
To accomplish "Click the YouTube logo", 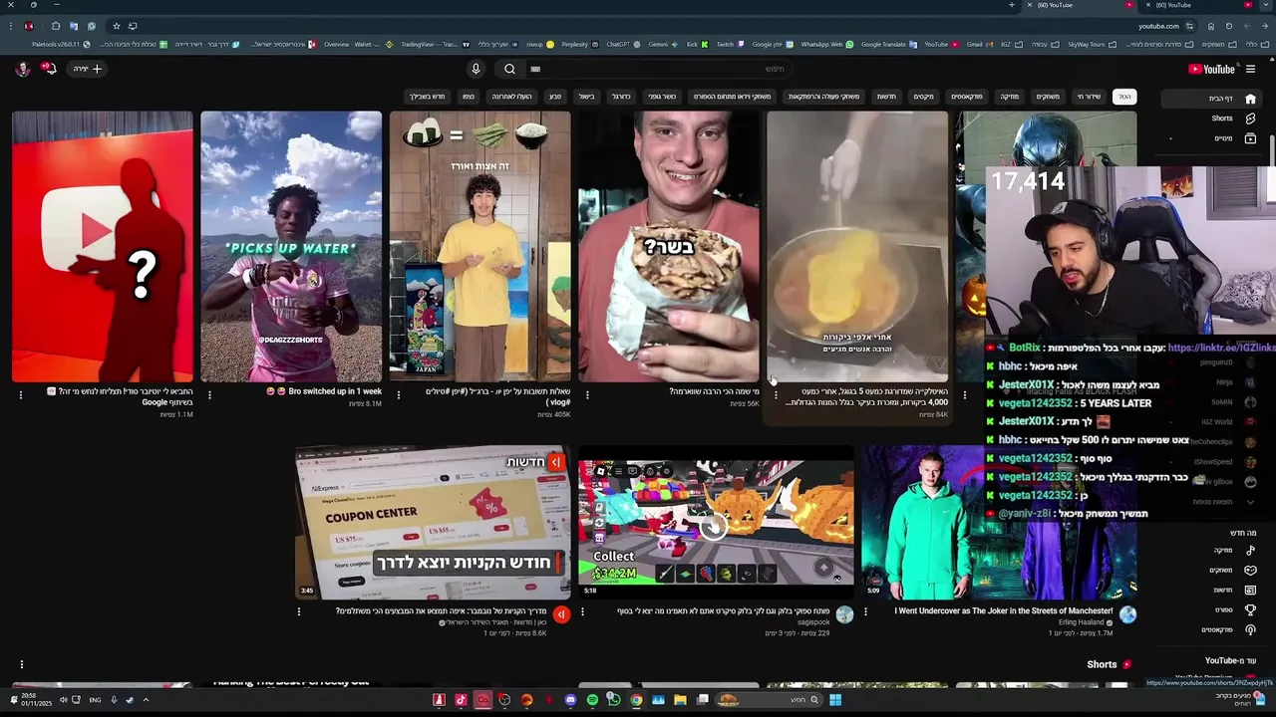I will [x=1211, y=69].
